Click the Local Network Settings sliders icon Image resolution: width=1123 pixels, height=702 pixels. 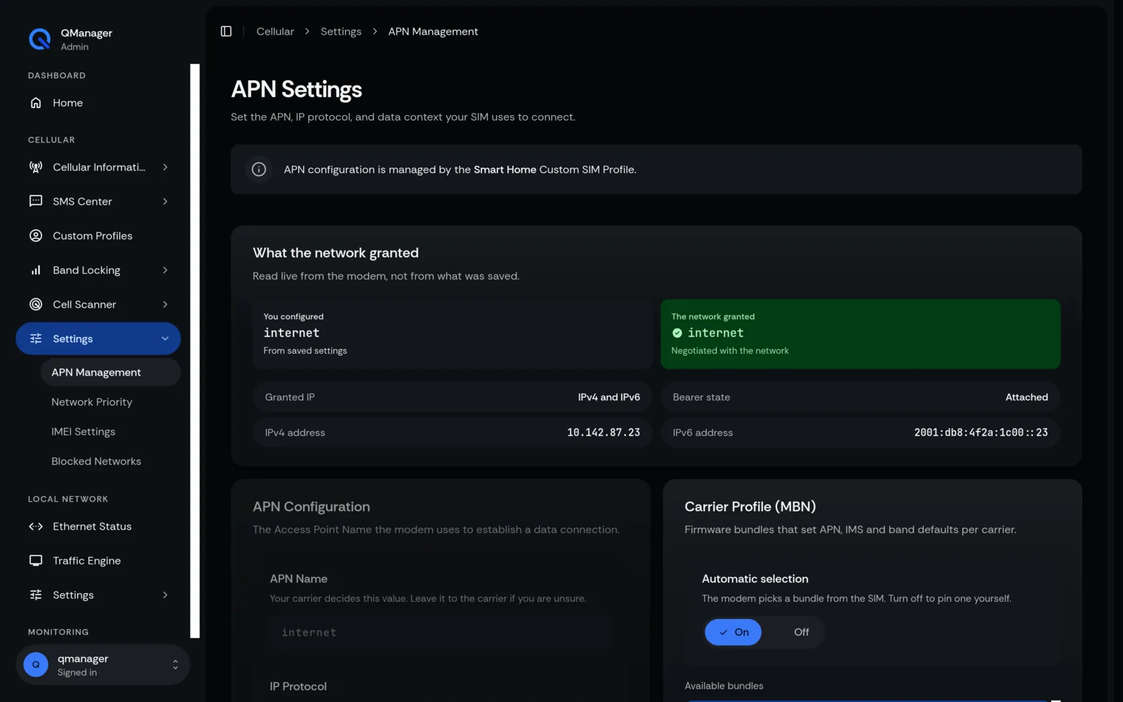point(36,595)
